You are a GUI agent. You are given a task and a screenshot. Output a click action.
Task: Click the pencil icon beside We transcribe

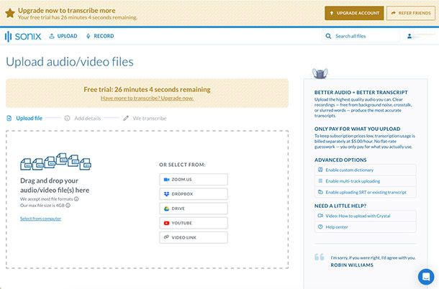pos(126,119)
